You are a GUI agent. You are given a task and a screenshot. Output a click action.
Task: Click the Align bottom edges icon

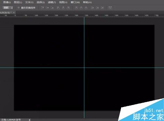click(x=52, y=8)
